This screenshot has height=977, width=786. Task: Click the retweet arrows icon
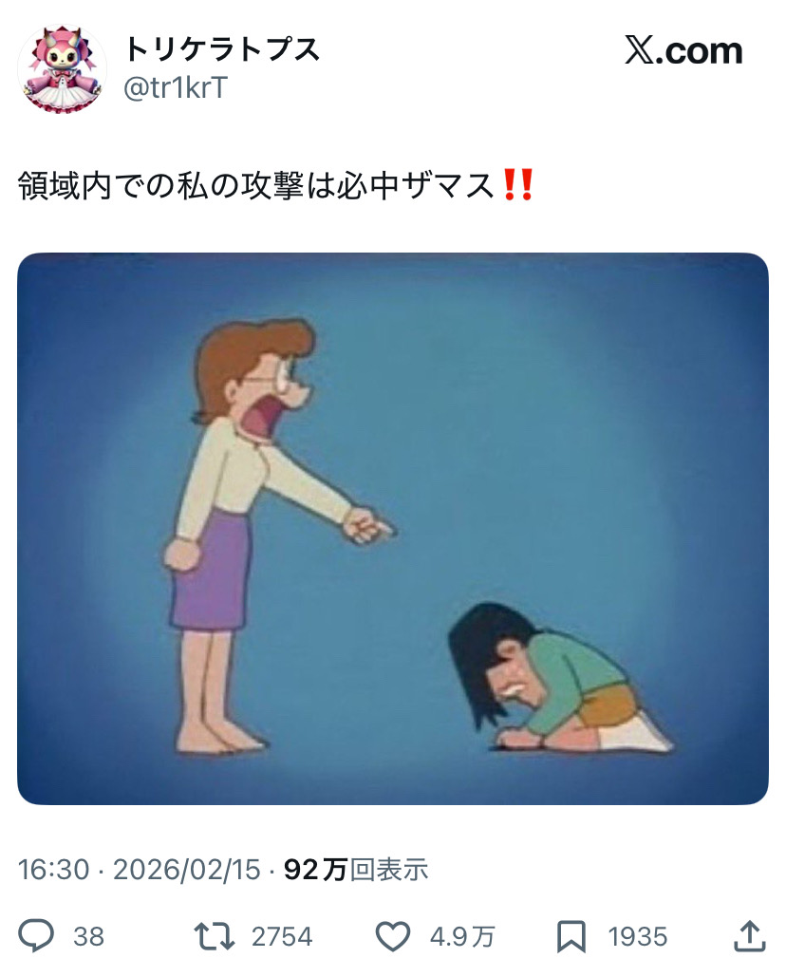click(214, 936)
